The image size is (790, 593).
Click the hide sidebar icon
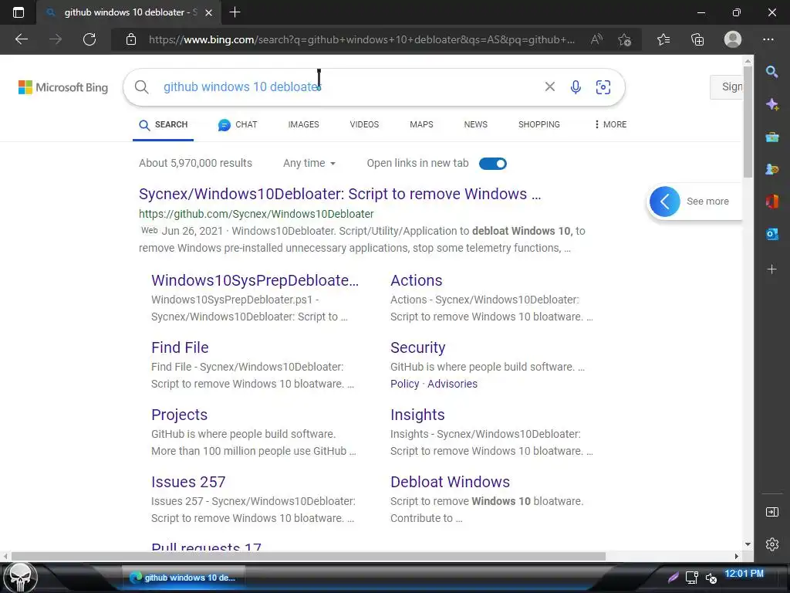(x=771, y=512)
